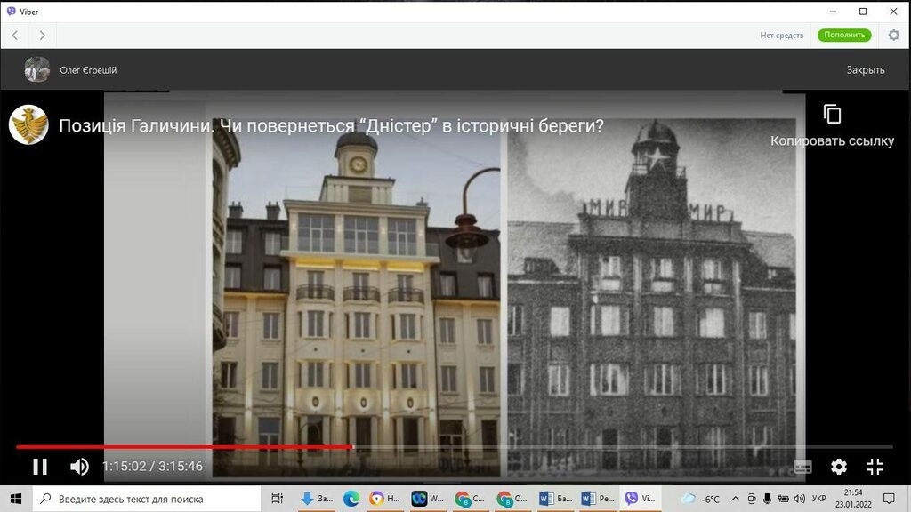Mute the video volume
Viewport: 911px width, 512px height.
tap(79, 467)
